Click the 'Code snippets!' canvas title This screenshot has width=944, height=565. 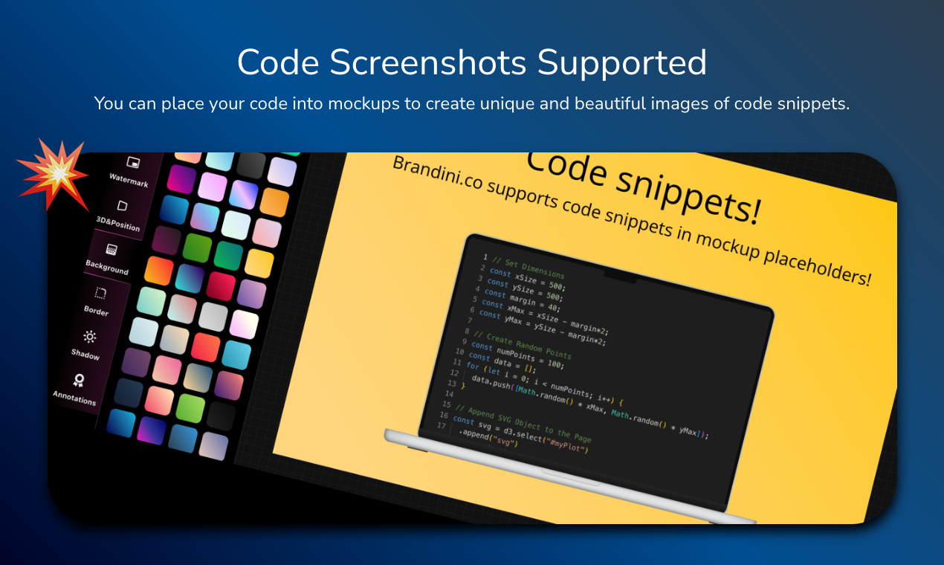(x=643, y=186)
